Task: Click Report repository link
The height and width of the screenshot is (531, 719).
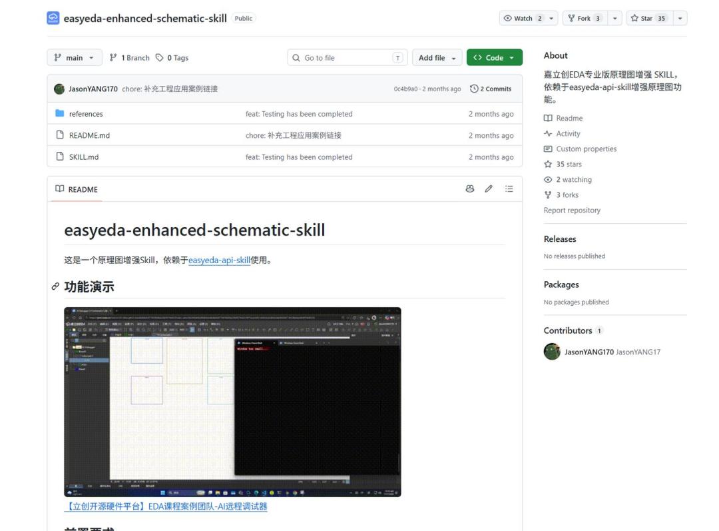Action: click(x=572, y=210)
